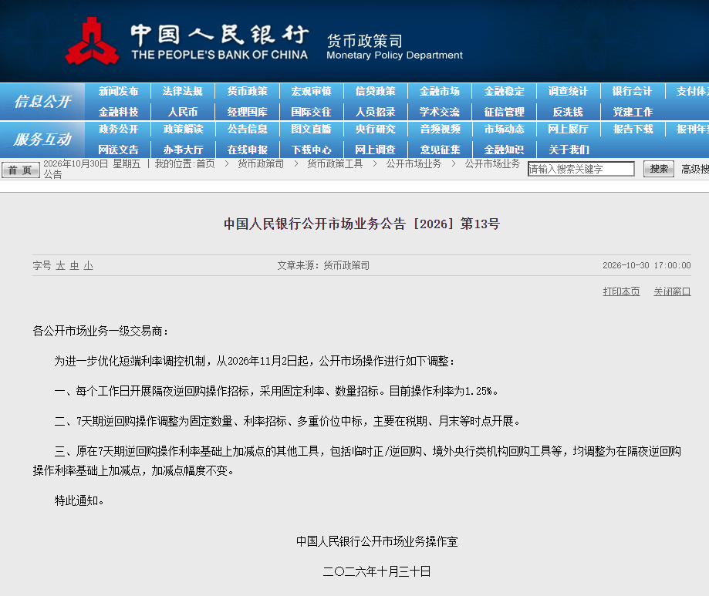Open the 央行研究 navigation item
This screenshot has width=709, height=596.
click(375, 130)
